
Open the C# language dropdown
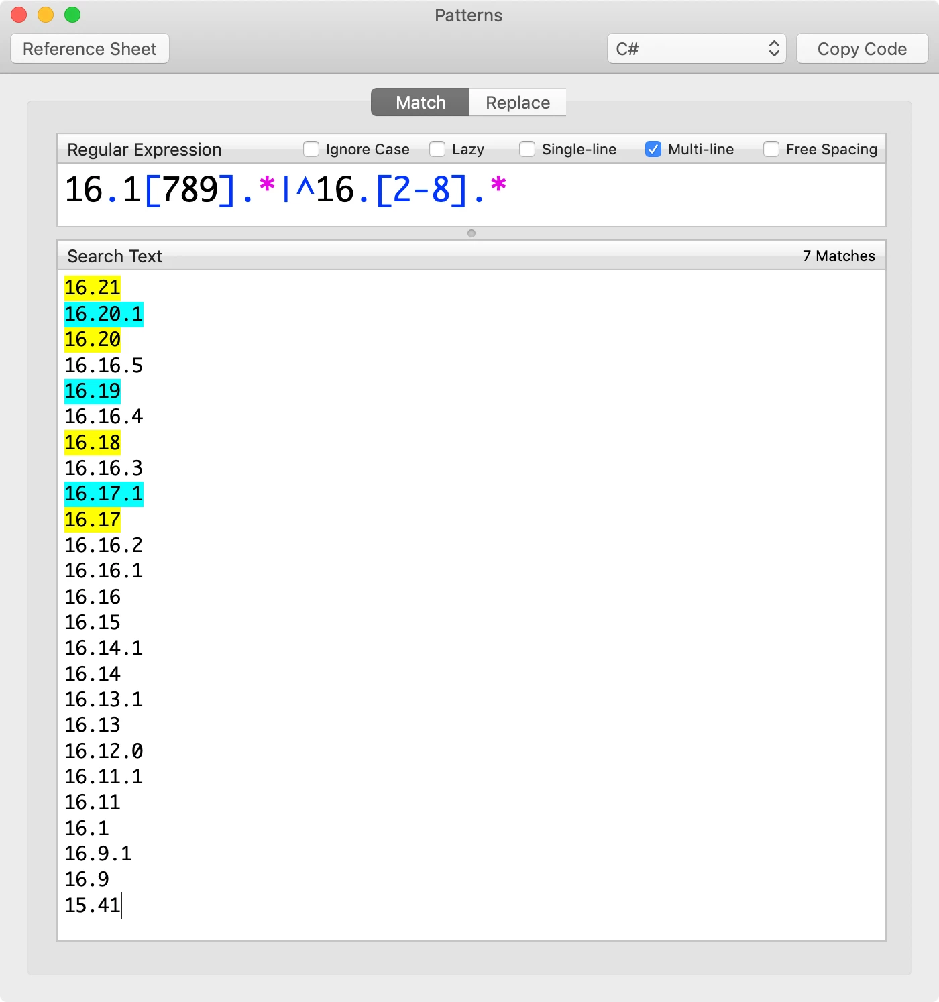[696, 49]
